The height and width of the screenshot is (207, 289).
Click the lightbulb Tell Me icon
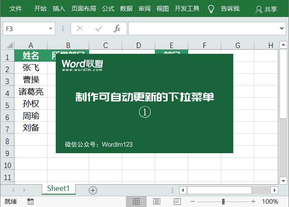[x=211, y=9]
